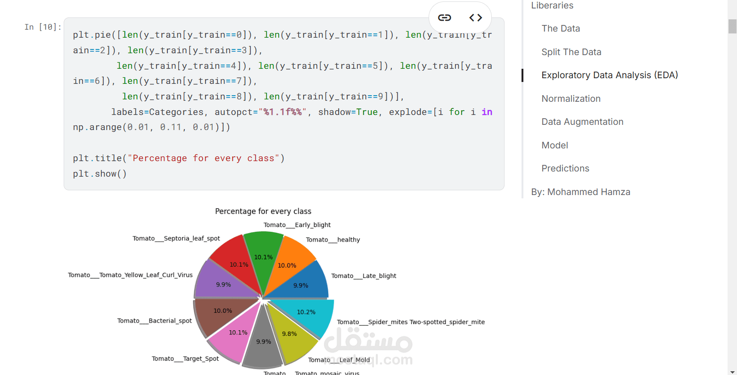Screen dimensions: 737x375
Task: Click inside the plt.pie code cell
Action: (284, 104)
